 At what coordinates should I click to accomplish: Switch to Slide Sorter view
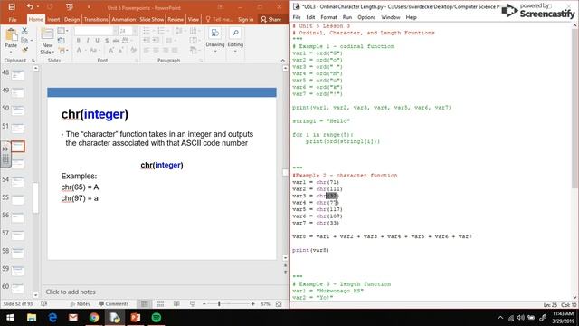tap(160, 304)
